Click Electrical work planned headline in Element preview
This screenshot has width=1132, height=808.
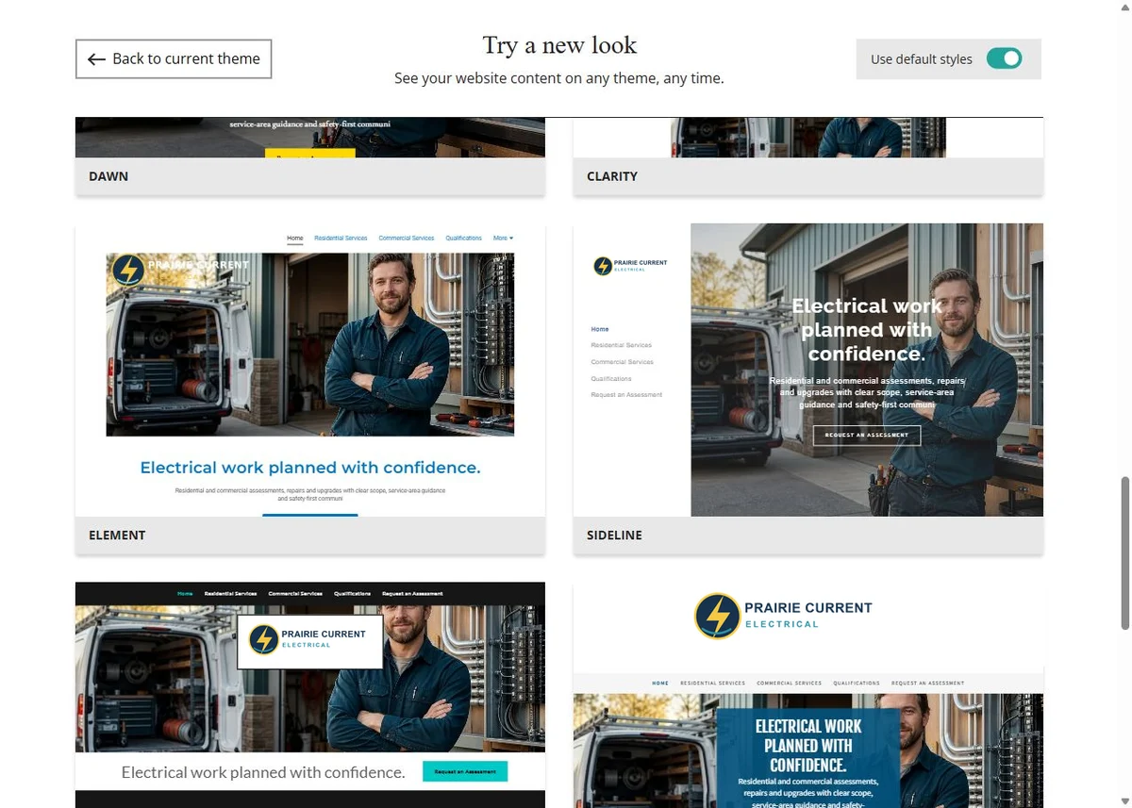(310, 468)
